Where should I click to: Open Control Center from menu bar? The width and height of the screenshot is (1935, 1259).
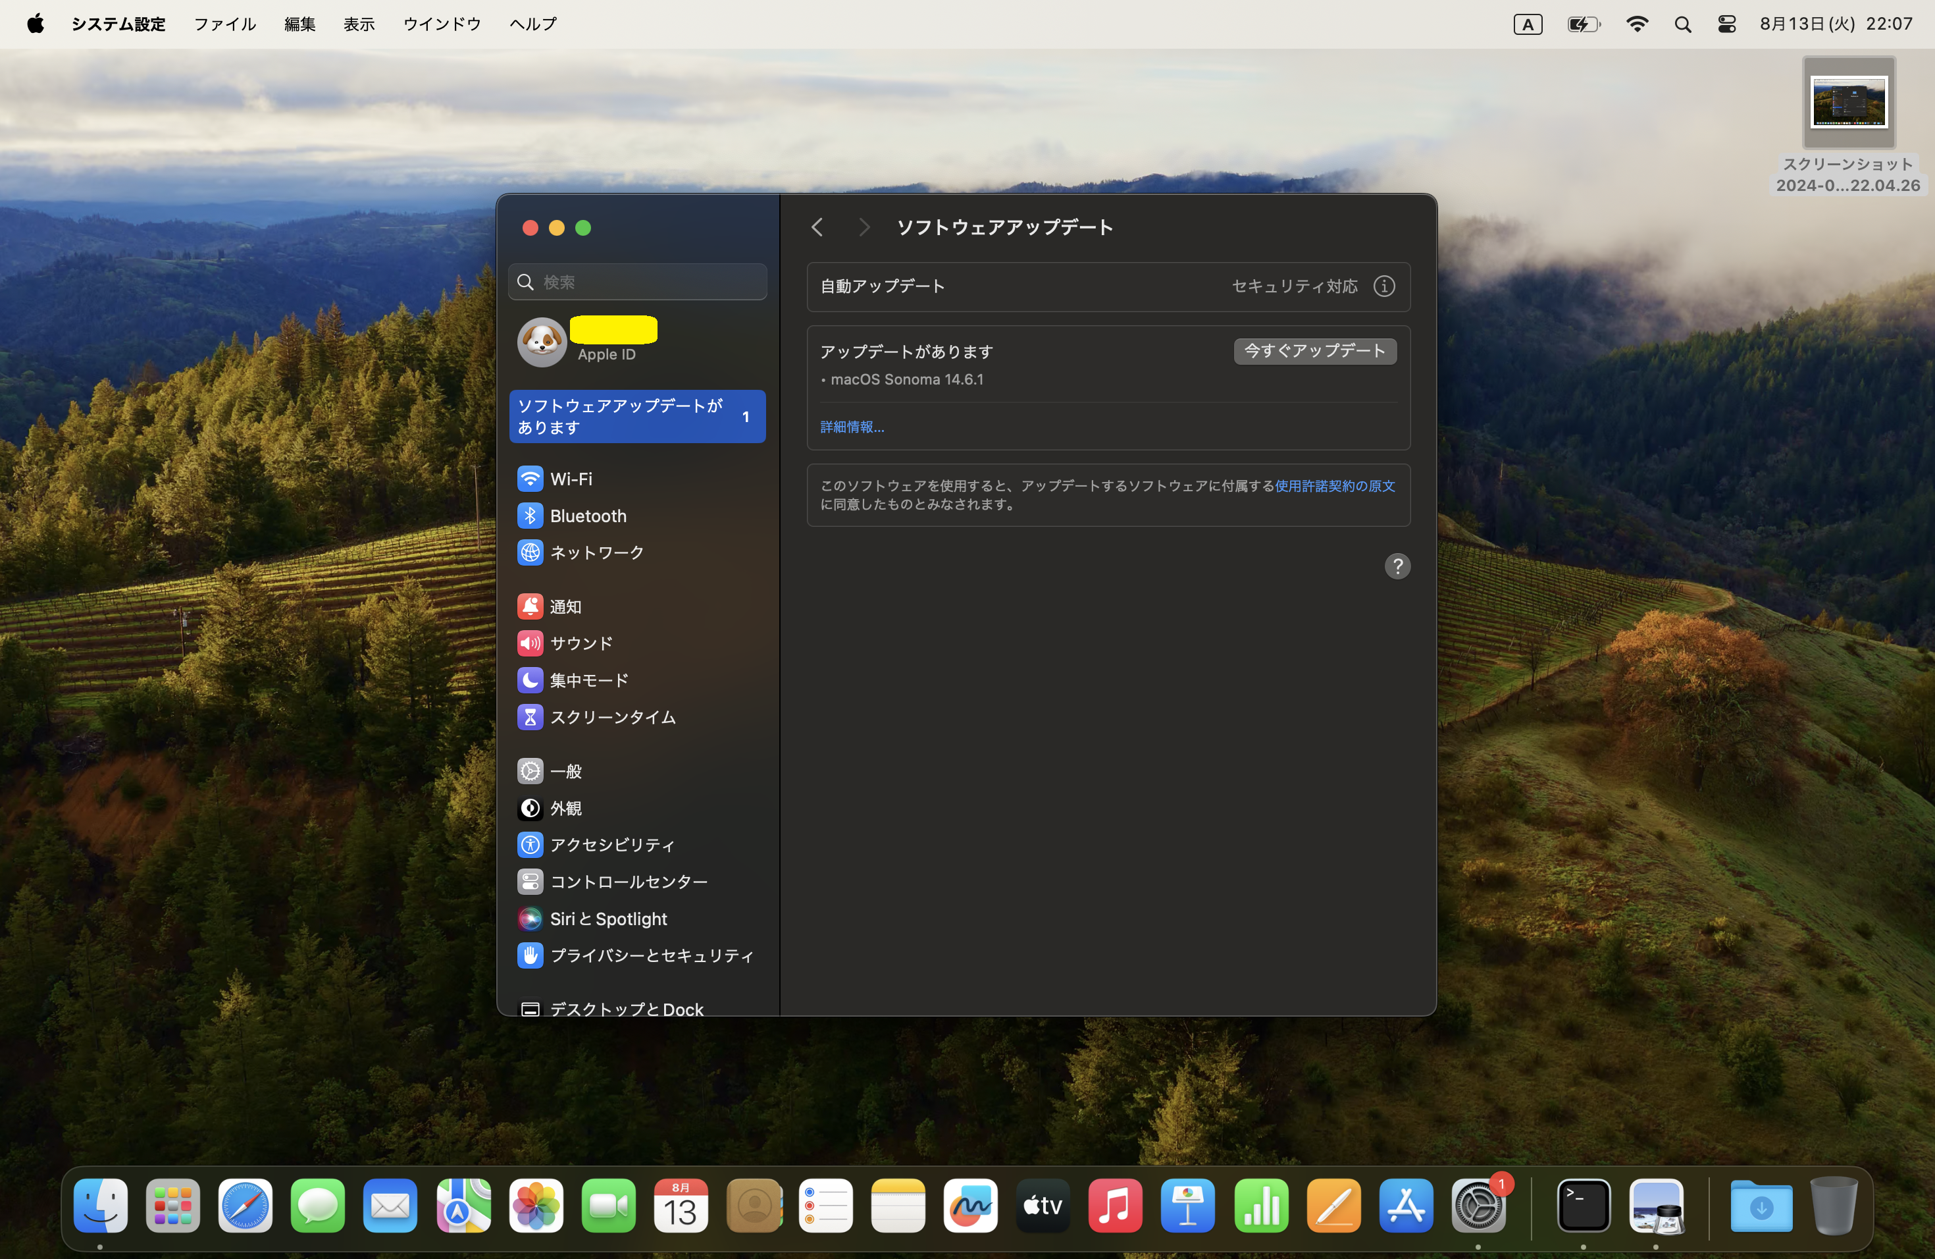[1726, 24]
